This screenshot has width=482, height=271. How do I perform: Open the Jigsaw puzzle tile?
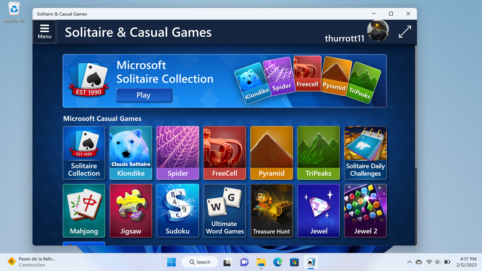(131, 211)
